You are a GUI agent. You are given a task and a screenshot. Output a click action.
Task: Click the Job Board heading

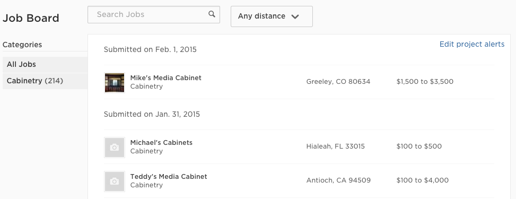tap(31, 18)
